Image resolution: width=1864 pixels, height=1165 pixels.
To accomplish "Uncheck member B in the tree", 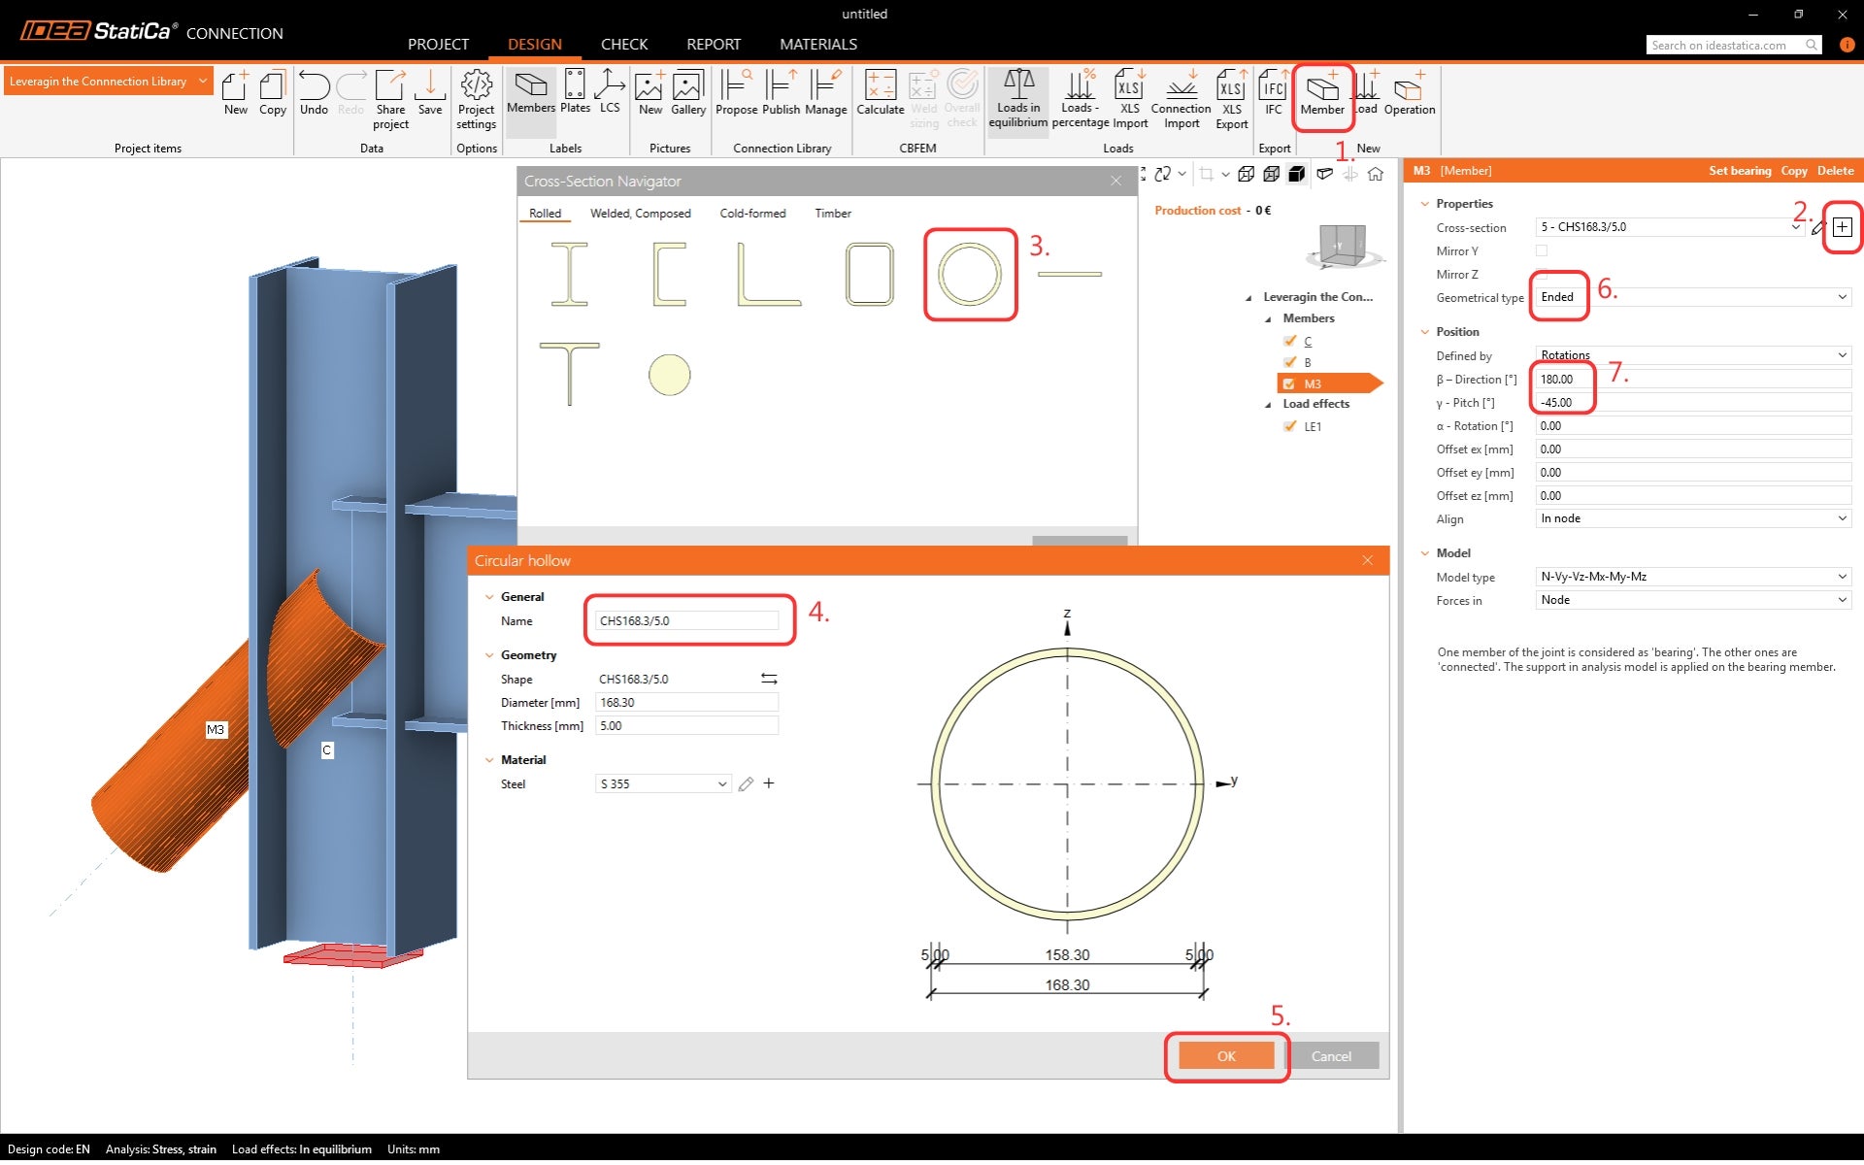I will tap(1290, 362).
